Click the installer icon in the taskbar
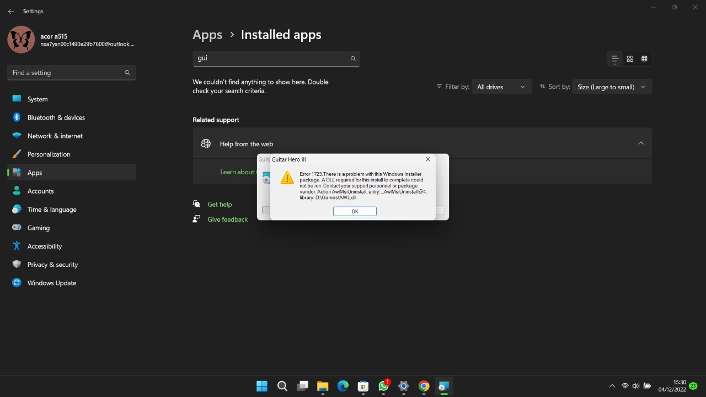The image size is (706, 397). click(x=444, y=386)
